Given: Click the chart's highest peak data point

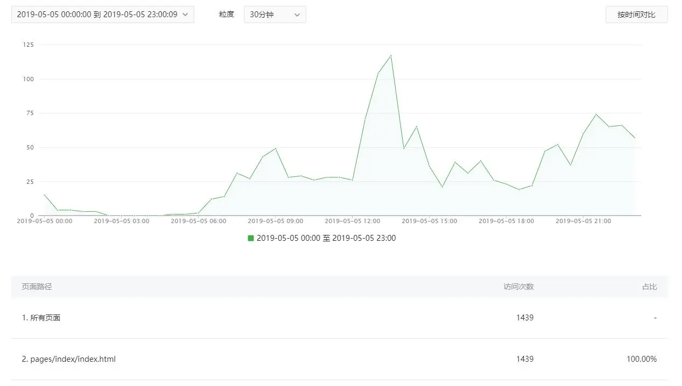Looking at the screenshot, I should click(391, 55).
